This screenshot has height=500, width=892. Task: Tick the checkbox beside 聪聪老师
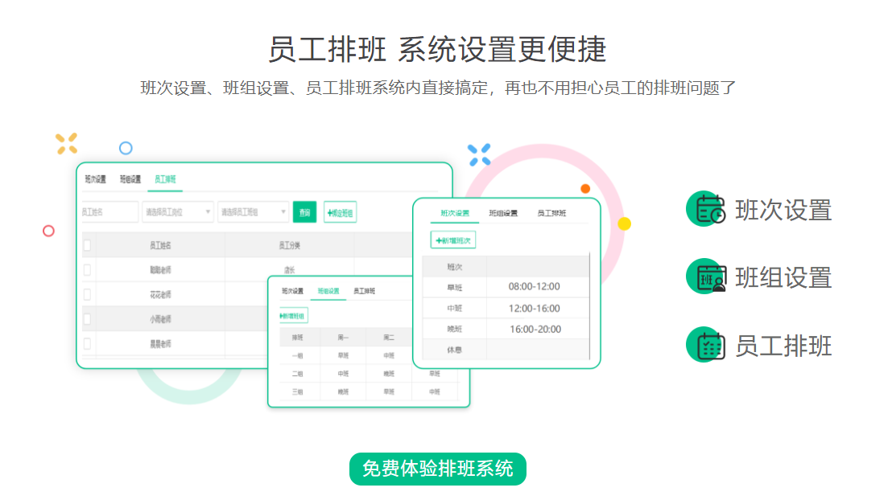click(x=87, y=270)
